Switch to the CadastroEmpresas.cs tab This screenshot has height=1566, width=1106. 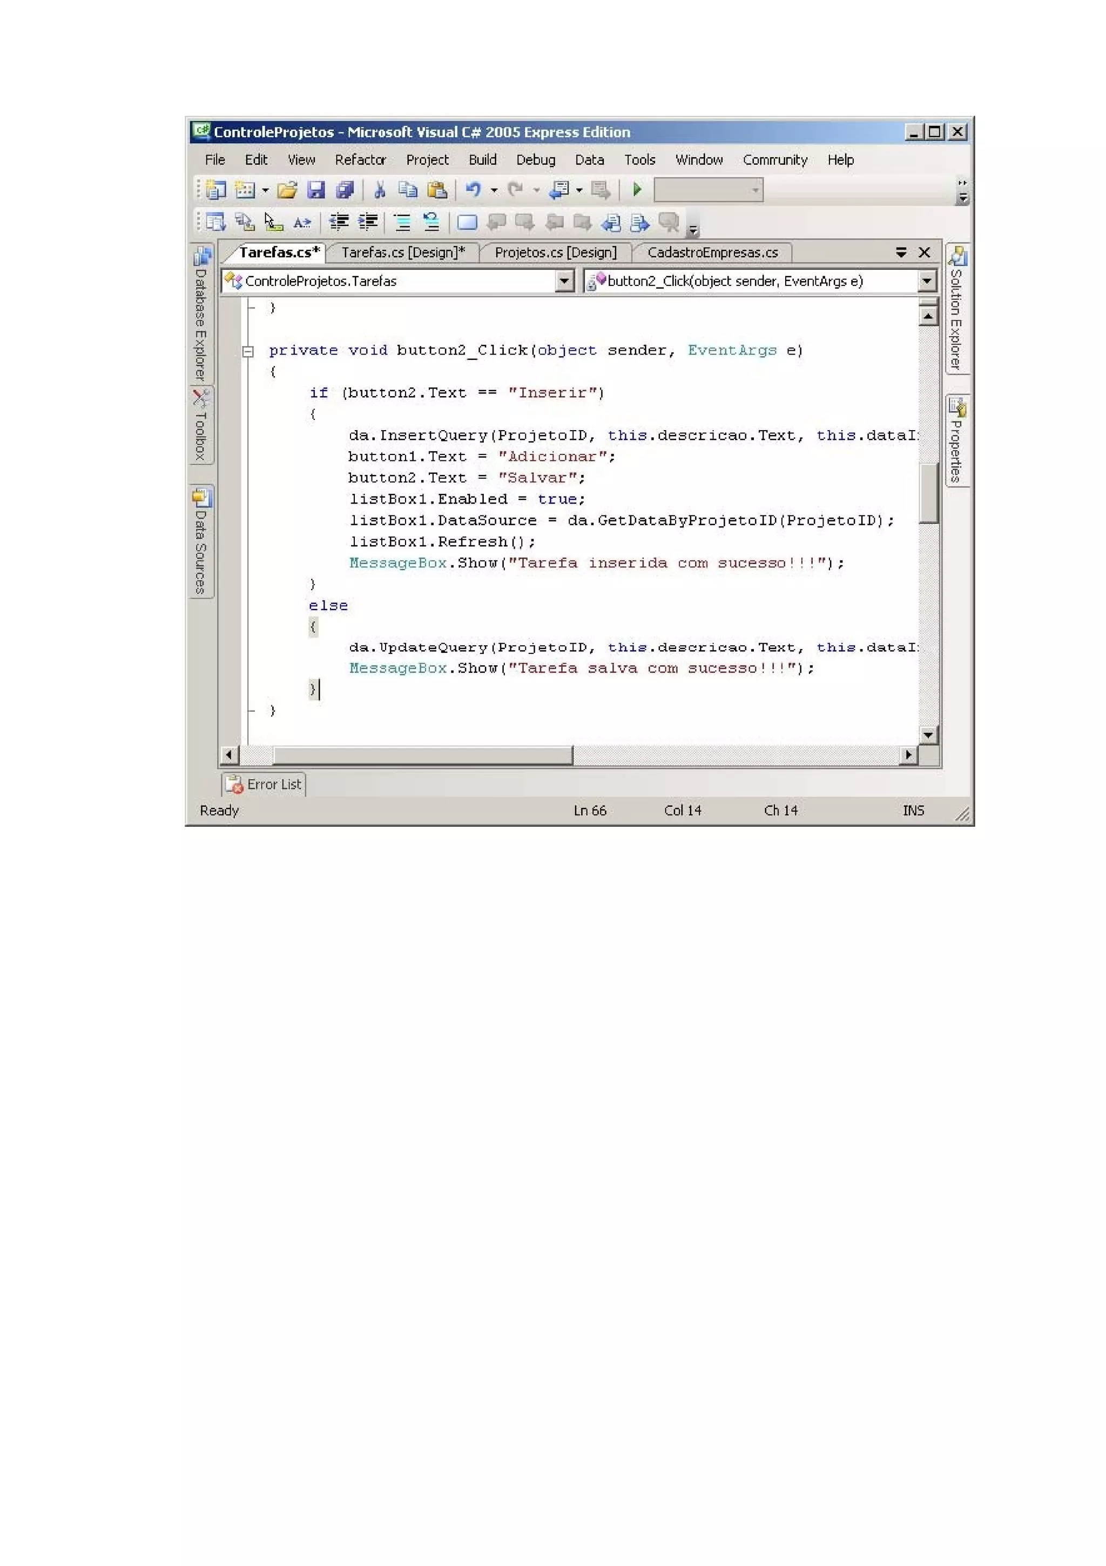pyautogui.click(x=712, y=252)
